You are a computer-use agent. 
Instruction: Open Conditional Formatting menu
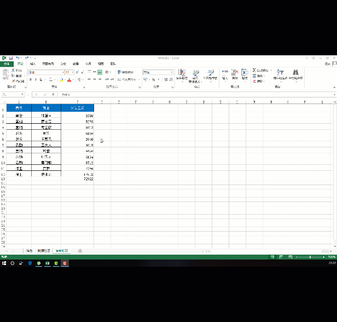[182, 76]
